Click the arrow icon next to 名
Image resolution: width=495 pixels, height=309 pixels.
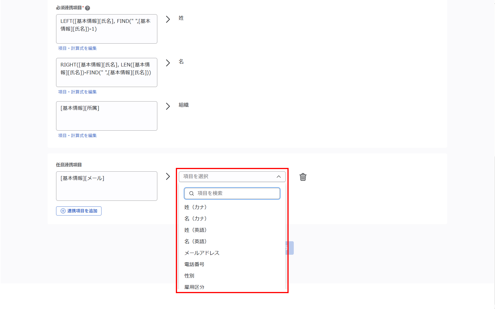pyautogui.click(x=168, y=63)
